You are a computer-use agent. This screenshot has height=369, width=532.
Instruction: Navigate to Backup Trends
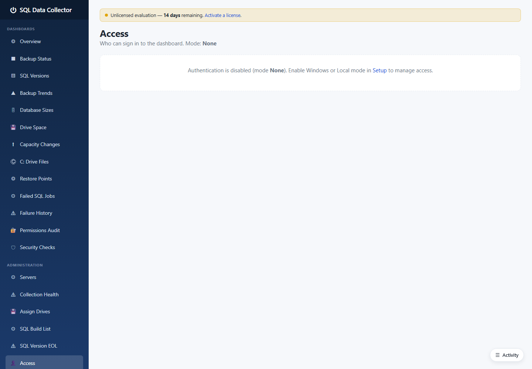pos(44,93)
